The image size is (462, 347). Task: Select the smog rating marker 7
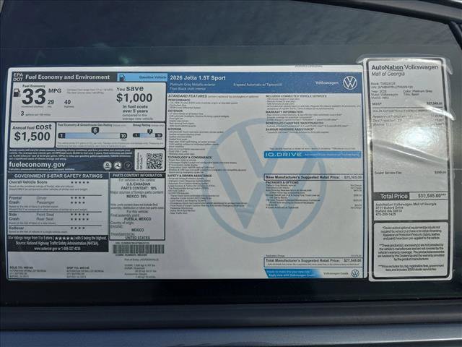(x=150, y=131)
